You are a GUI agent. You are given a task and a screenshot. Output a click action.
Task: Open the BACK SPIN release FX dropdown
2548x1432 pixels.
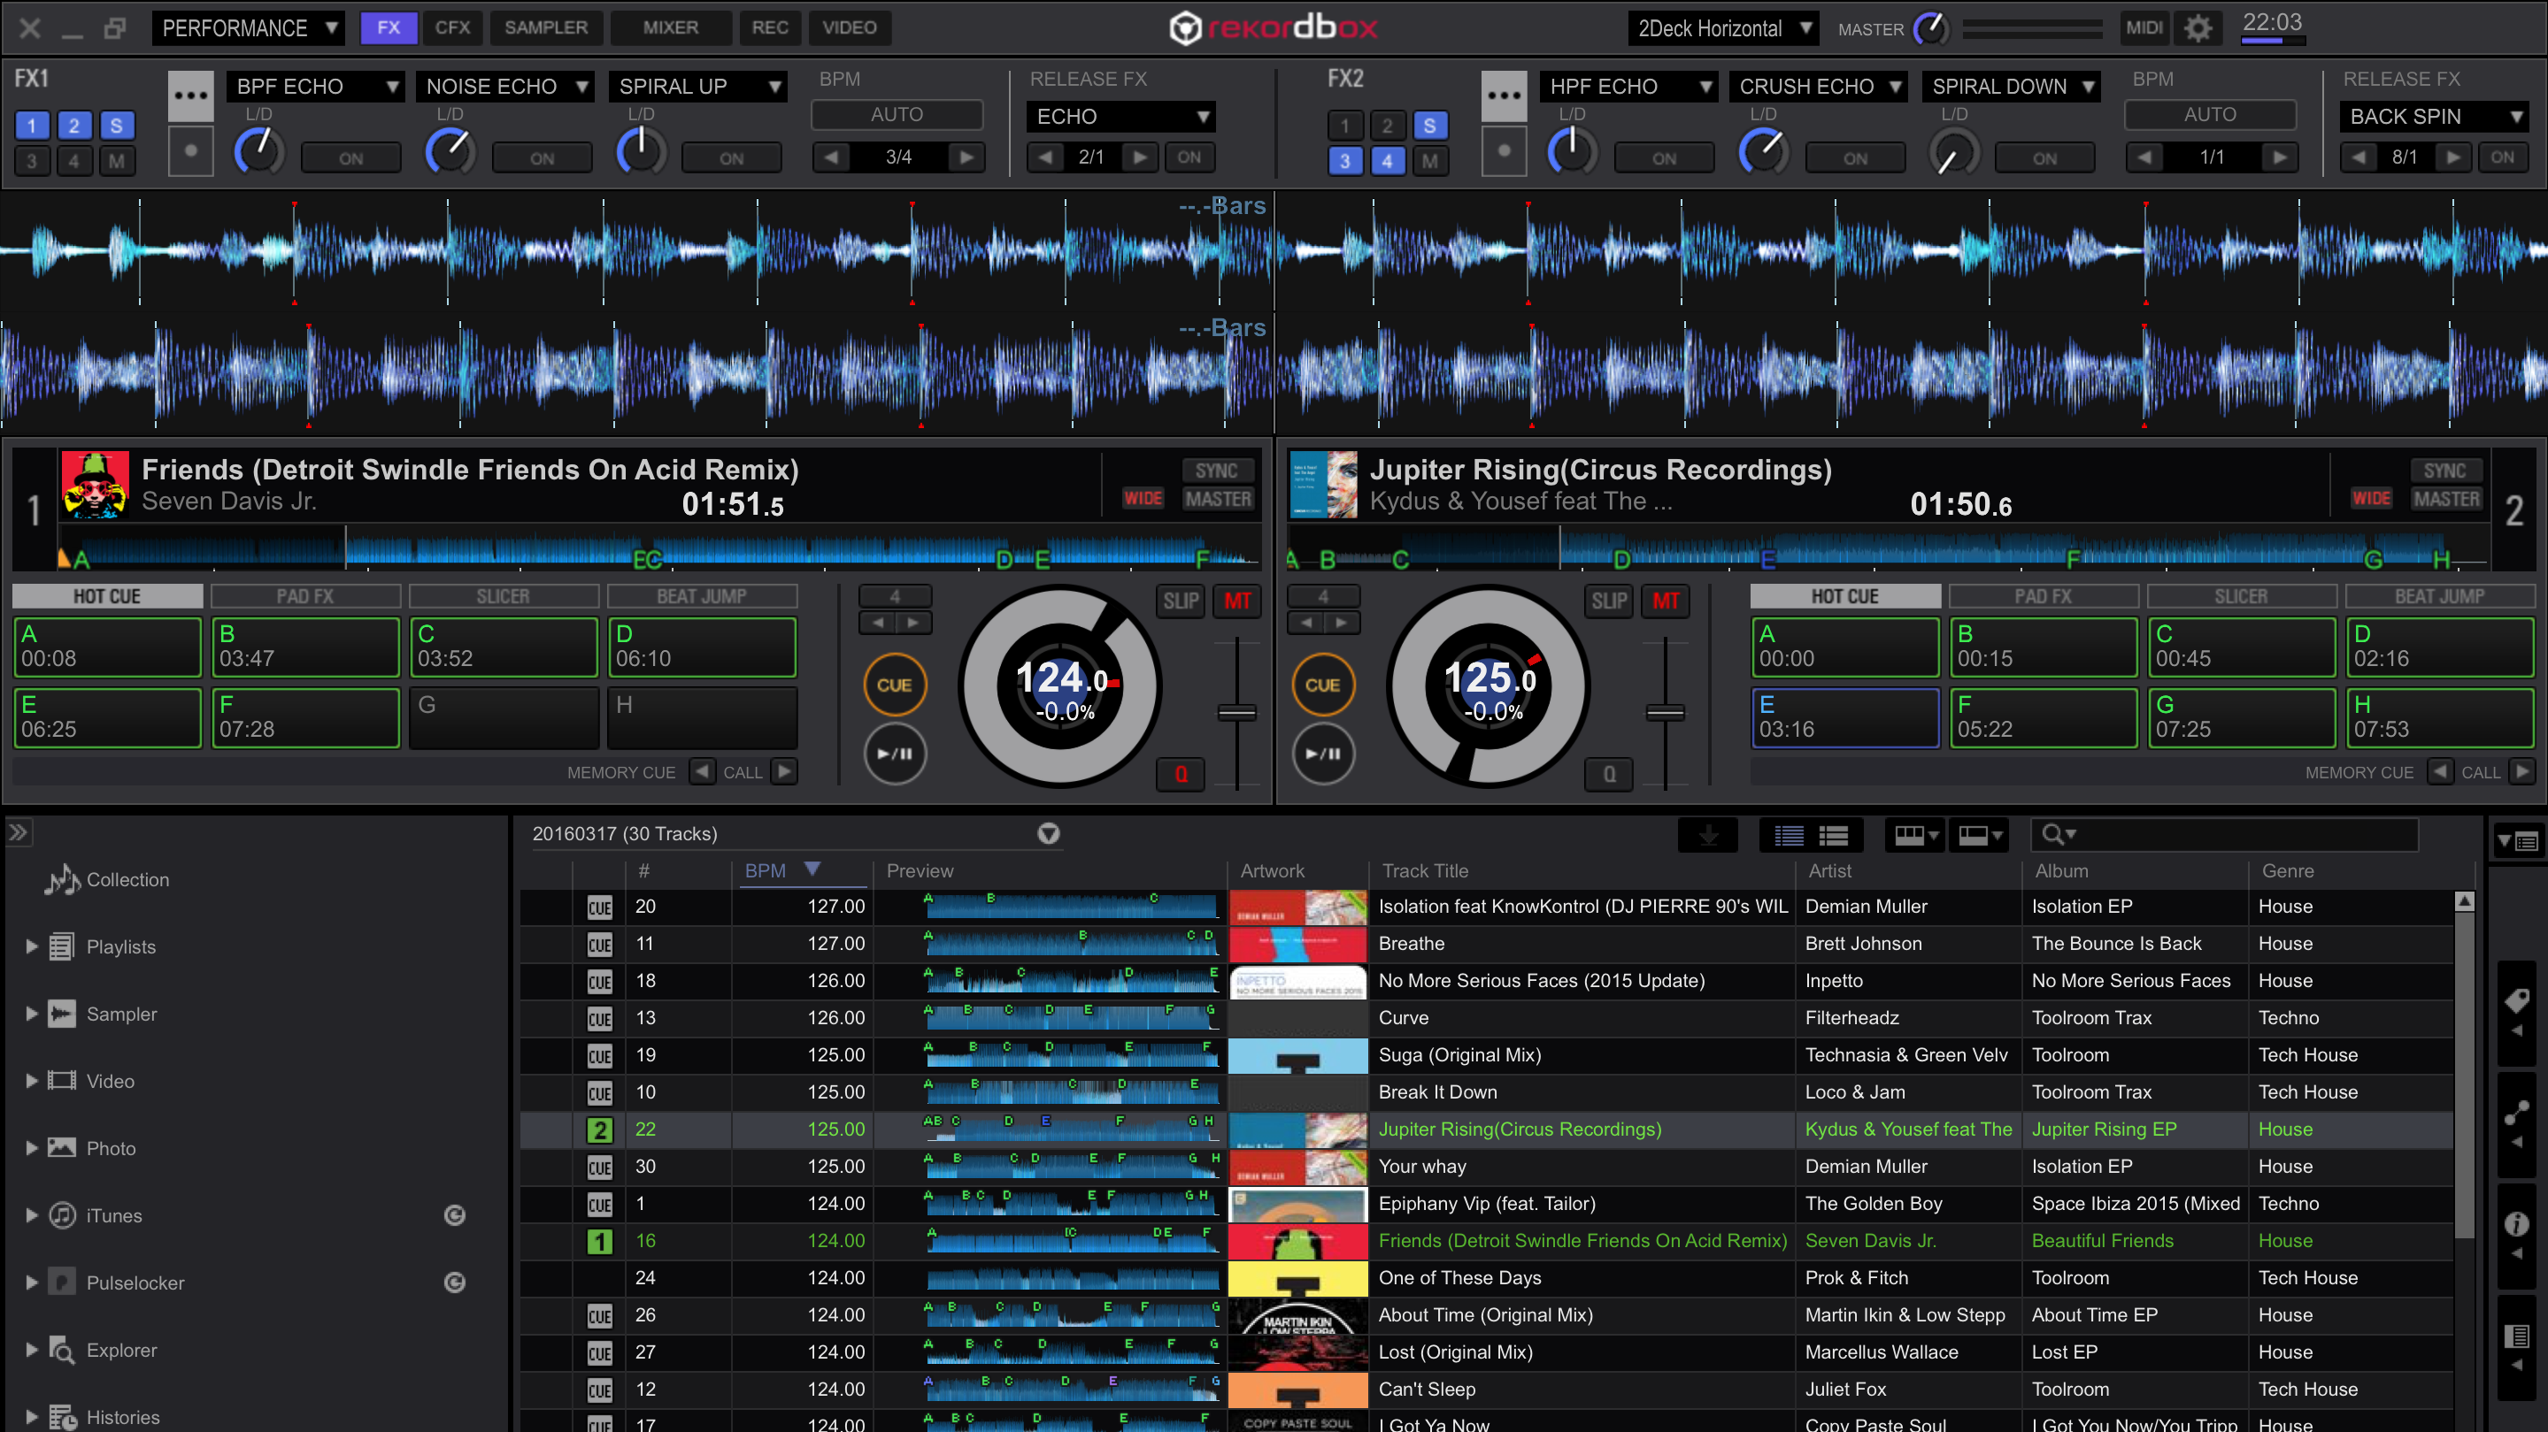click(2434, 117)
